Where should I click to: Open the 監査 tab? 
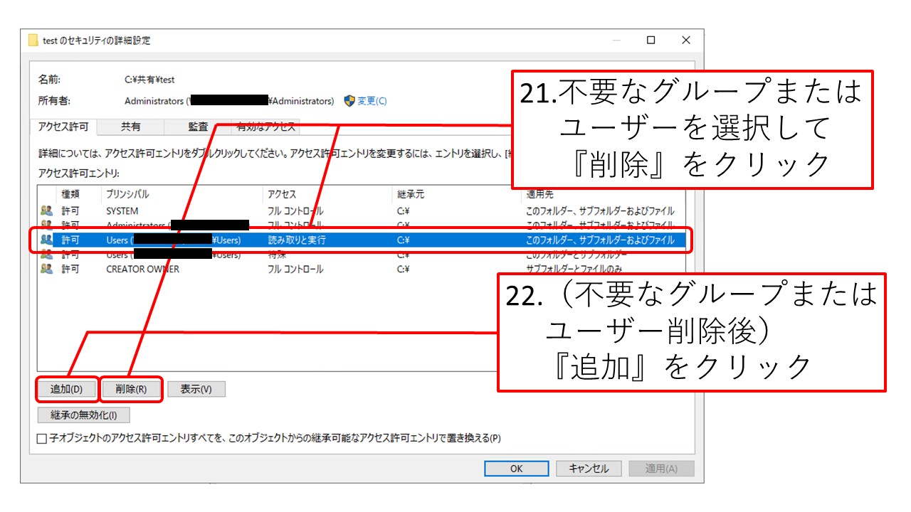[198, 127]
